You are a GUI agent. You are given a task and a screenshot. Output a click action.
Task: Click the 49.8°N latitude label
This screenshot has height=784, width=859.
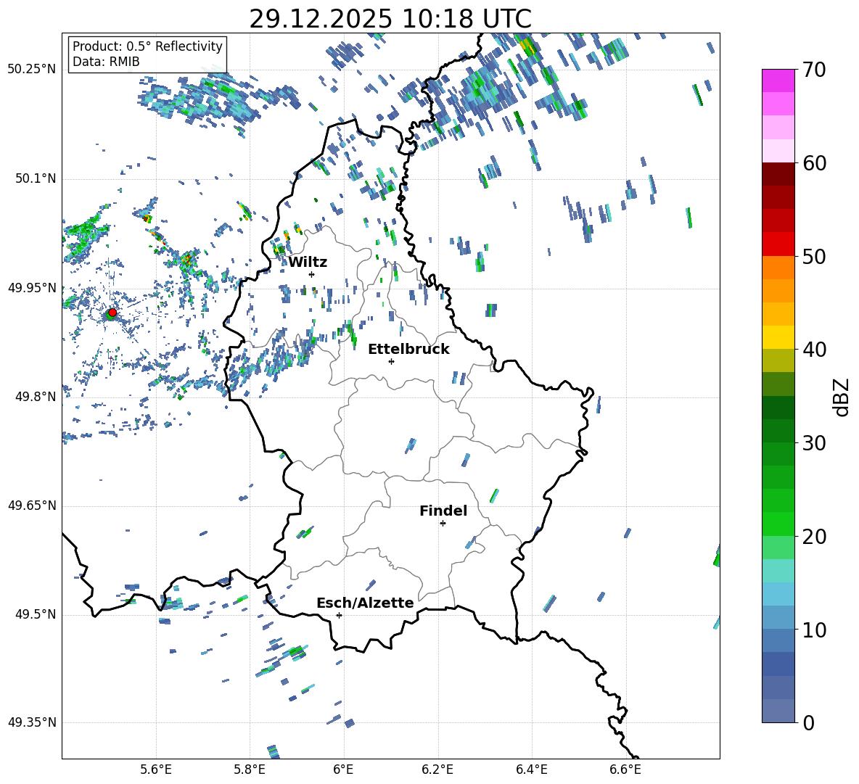35,397
